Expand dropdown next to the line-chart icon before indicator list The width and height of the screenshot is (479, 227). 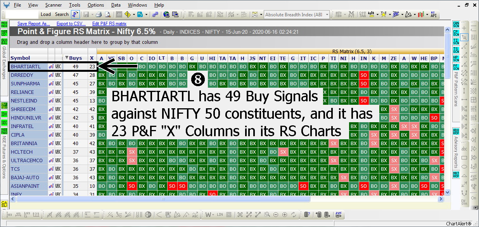[261, 15]
